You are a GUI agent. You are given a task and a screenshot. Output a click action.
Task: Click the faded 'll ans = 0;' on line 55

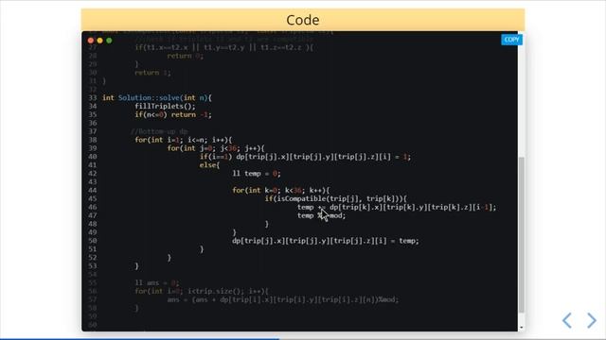coord(157,283)
